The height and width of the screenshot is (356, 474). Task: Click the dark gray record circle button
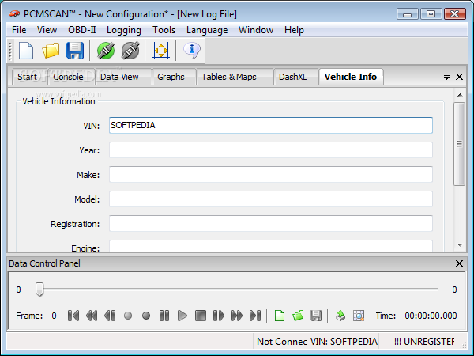pos(146,316)
